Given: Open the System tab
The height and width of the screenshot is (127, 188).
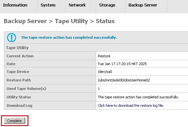Looking at the screenshot, I should click(48, 5).
